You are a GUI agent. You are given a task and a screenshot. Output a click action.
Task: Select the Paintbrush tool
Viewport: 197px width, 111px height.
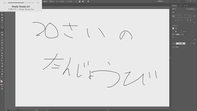2,30
